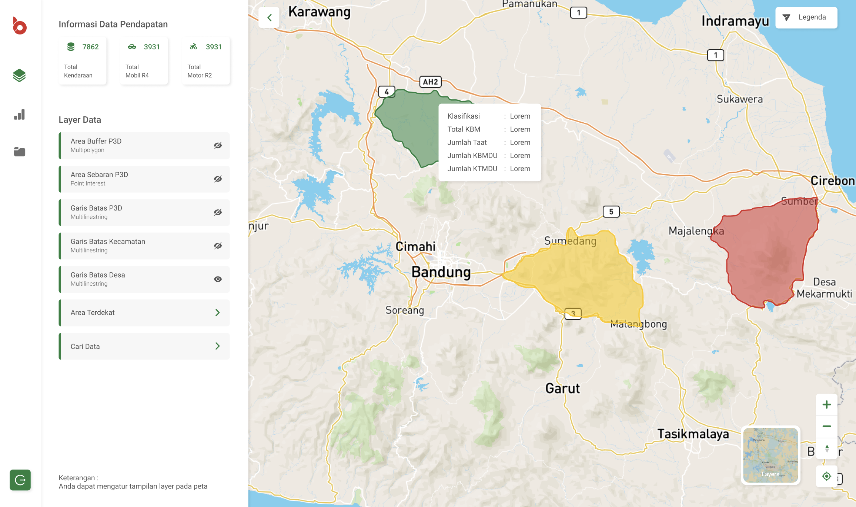Open the Layers basemap thumbnail
856x507 pixels.
click(x=770, y=455)
